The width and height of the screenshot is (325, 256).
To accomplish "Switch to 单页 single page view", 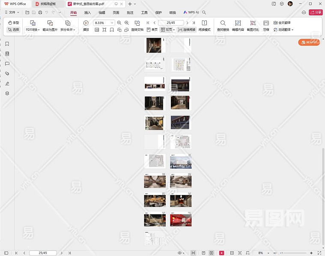I will [152, 30].
